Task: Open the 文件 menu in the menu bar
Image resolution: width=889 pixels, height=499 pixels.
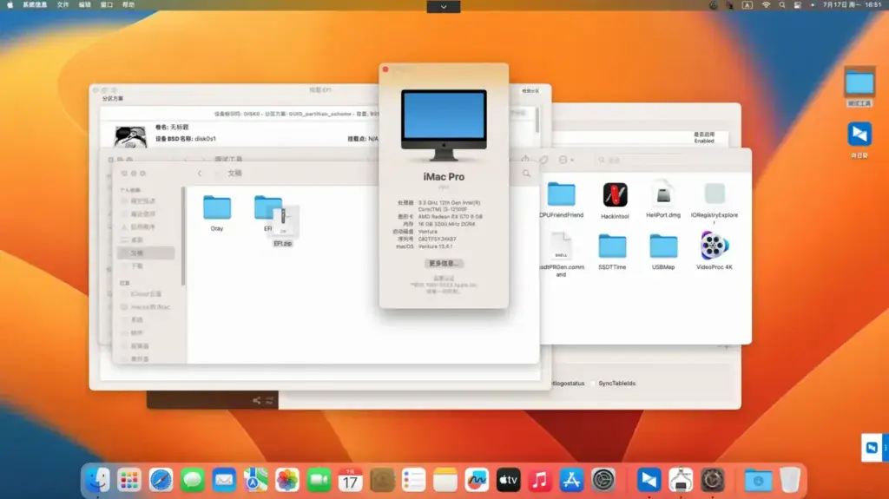Action: 63,4
